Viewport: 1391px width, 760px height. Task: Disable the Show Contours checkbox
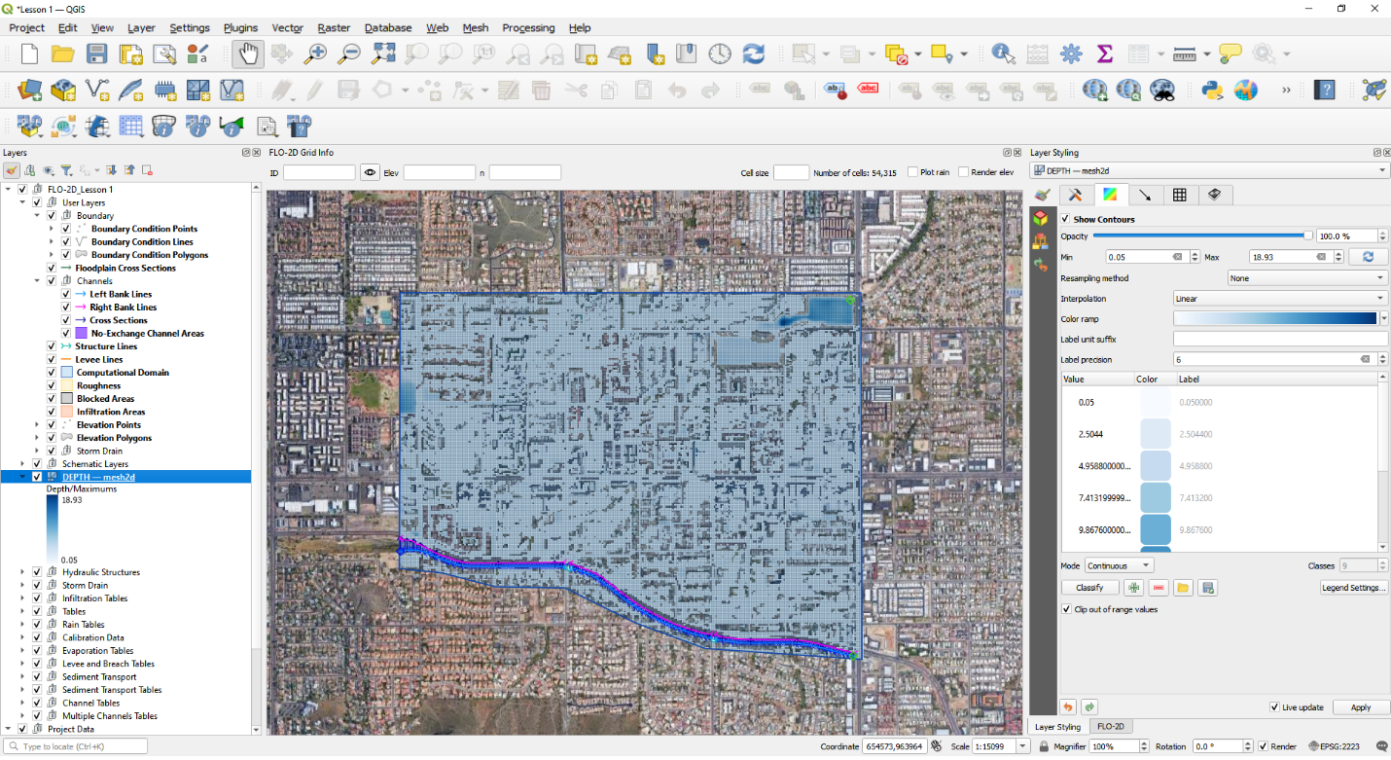tap(1065, 219)
